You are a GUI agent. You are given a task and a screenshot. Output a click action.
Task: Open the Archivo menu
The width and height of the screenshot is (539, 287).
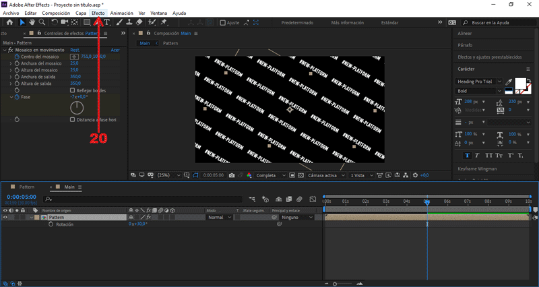11,13
